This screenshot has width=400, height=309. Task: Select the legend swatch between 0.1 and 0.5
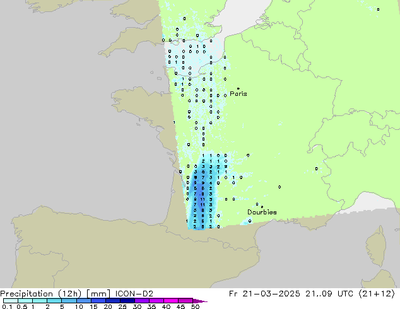click(11, 301)
